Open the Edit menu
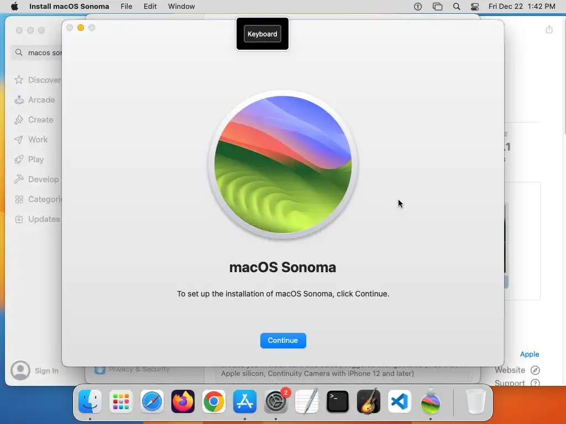This screenshot has width=566, height=424. pos(150,7)
